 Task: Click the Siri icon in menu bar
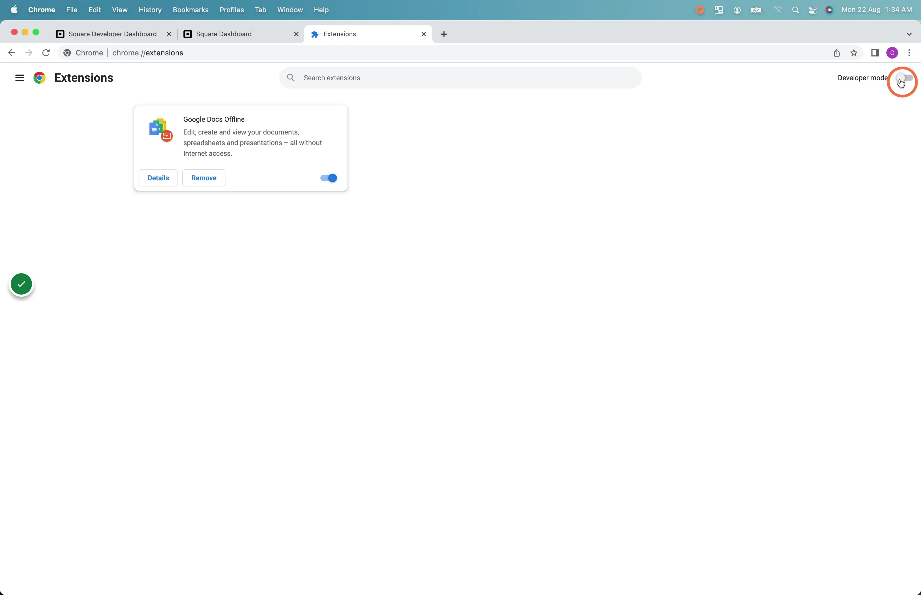tap(829, 10)
